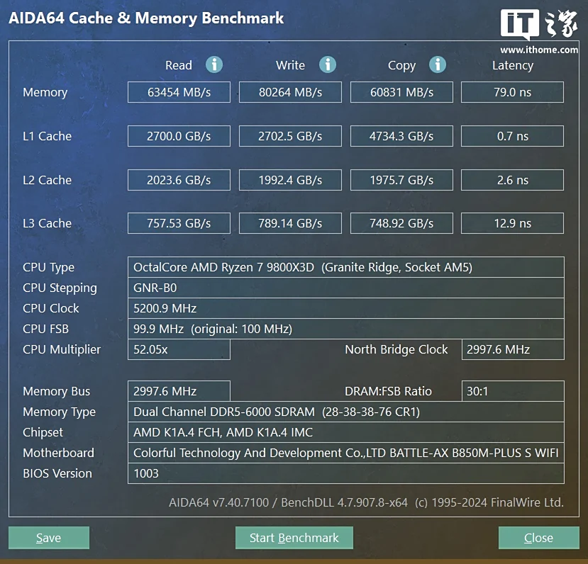Click the Start Benchmark button
Screen dimensions: 588x564
294,538
